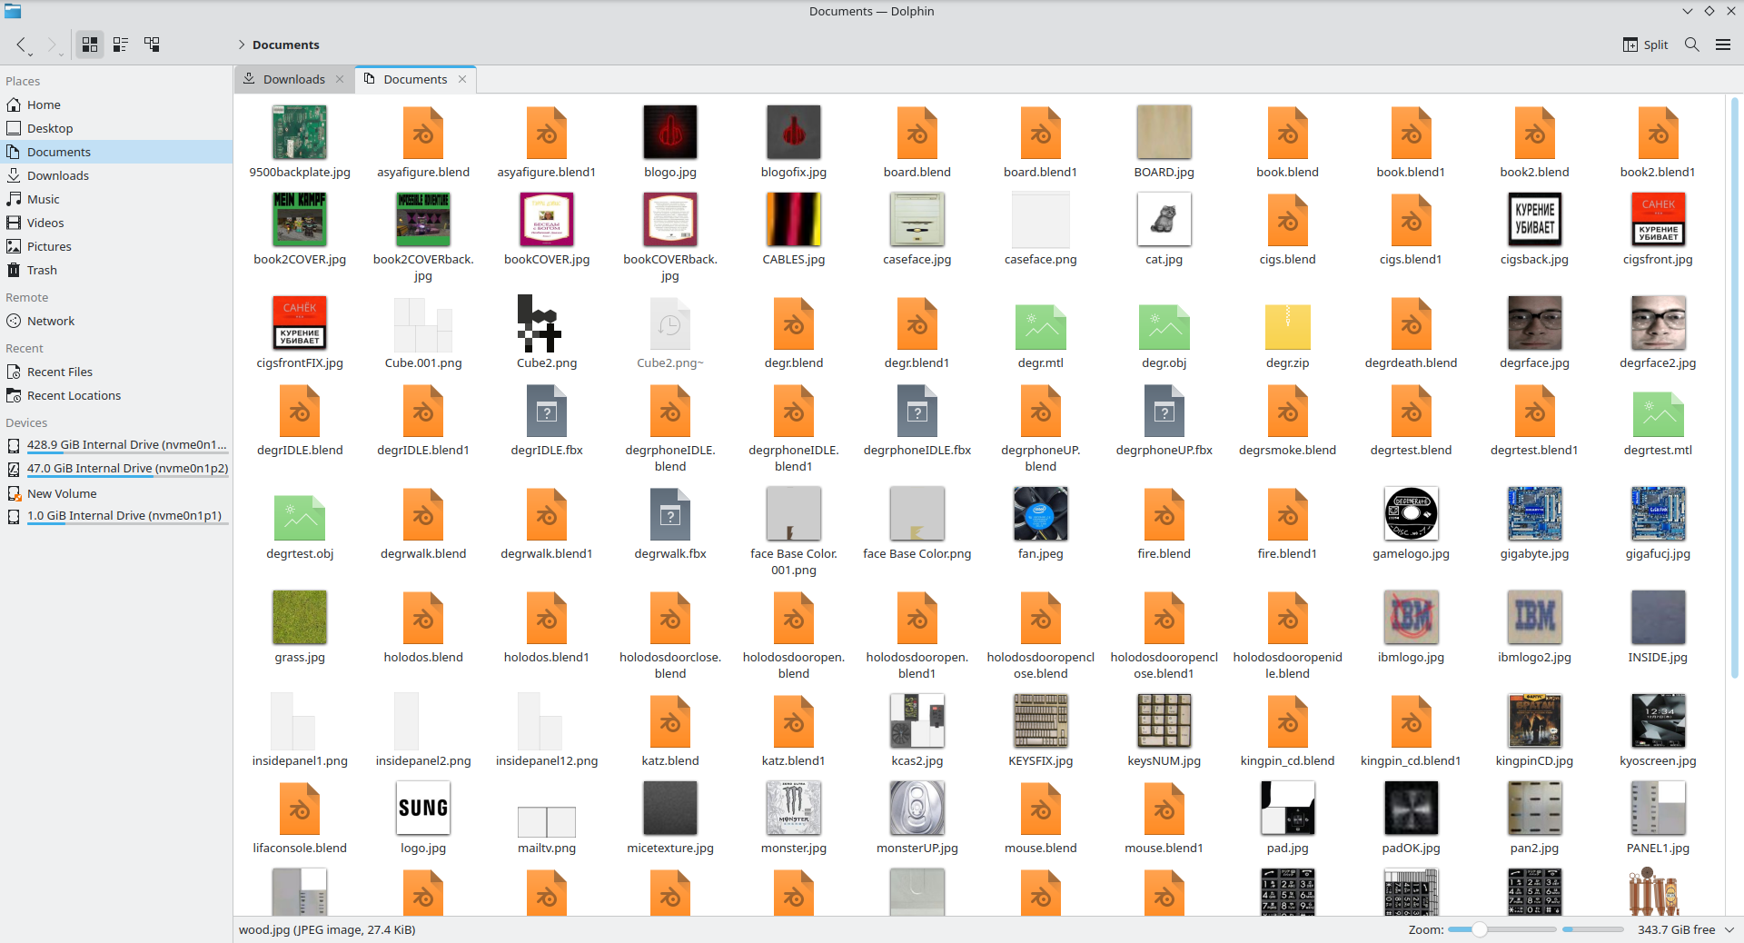Select the fire.blend file icon
Image resolution: width=1744 pixels, height=943 pixels.
click(1164, 514)
